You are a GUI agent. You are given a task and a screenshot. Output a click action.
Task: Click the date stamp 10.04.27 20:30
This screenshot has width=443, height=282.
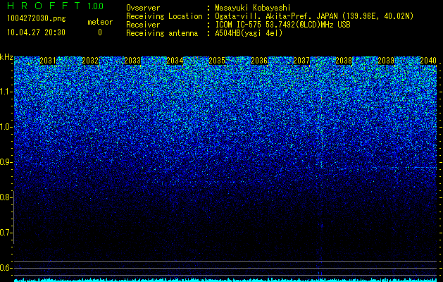coord(36,32)
